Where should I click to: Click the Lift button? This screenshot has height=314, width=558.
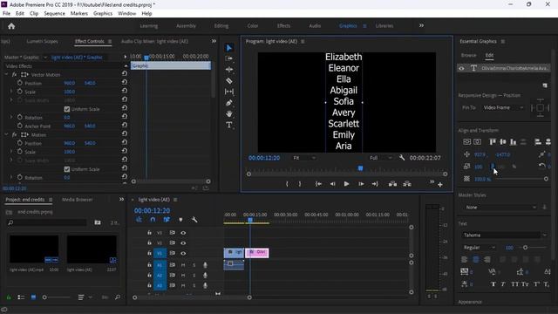(x=392, y=184)
